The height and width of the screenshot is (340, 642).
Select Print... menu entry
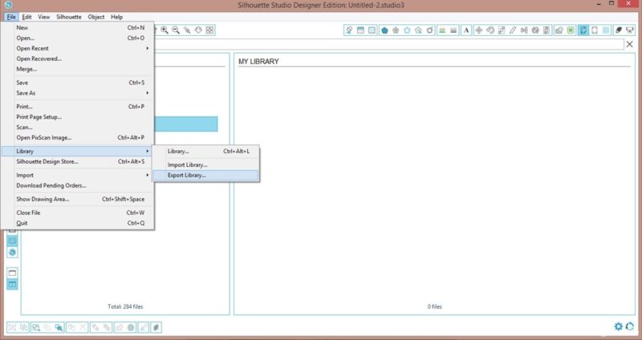click(x=77, y=107)
